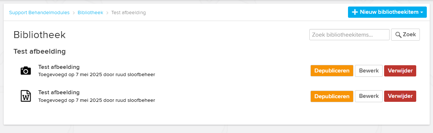Go to Support Behandelmodules breadcrumb link

tap(39, 13)
